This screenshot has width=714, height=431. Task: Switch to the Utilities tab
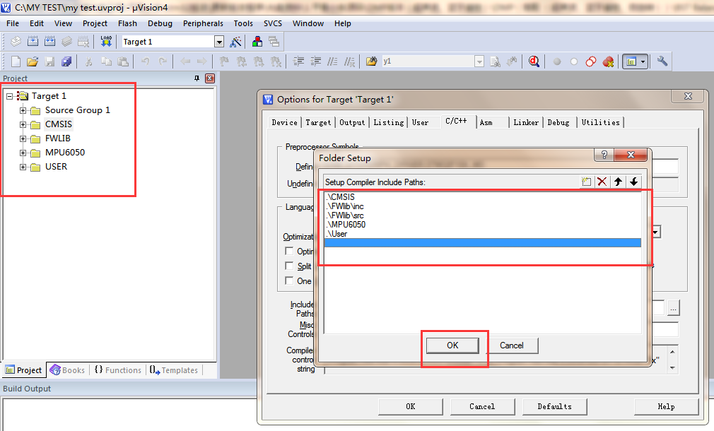601,122
